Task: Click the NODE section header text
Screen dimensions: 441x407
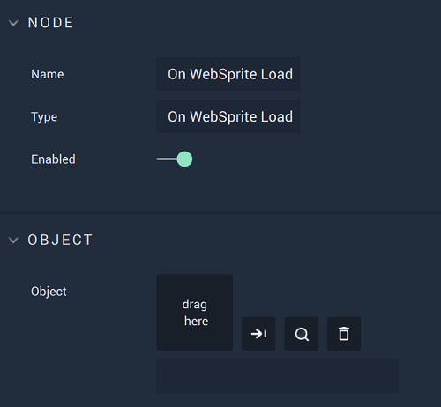Action: click(50, 23)
